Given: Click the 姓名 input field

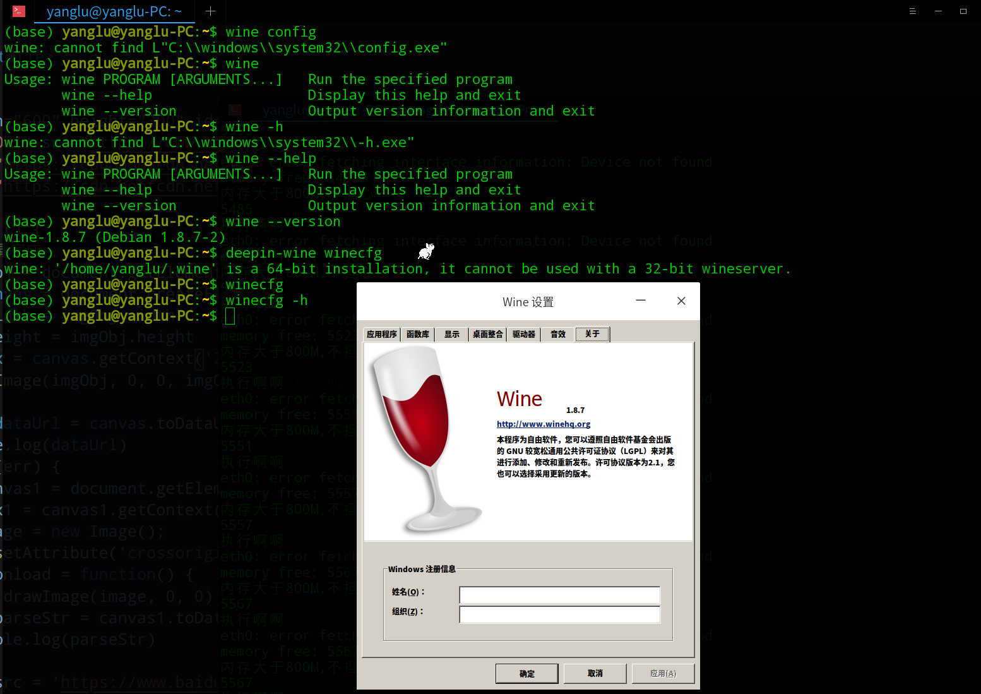Looking at the screenshot, I should (560, 595).
